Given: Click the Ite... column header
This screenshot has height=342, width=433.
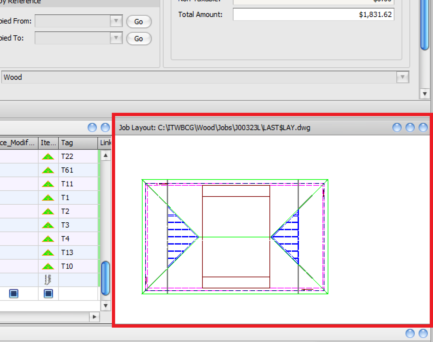Looking at the screenshot, I should (48, 143).
